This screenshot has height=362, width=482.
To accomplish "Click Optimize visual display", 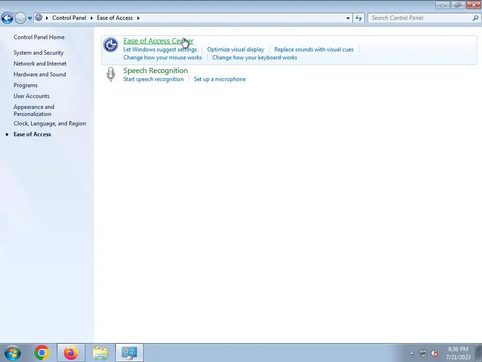I will point(235,49).
